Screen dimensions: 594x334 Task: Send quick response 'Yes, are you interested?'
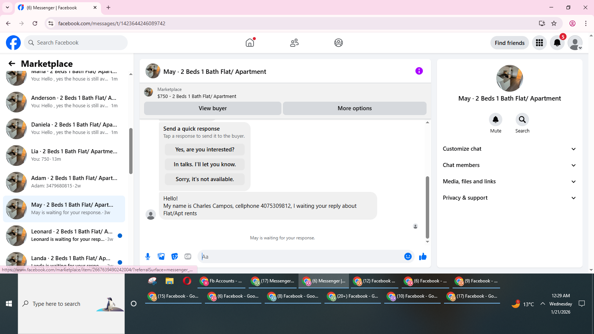click(x=205, y=150)
